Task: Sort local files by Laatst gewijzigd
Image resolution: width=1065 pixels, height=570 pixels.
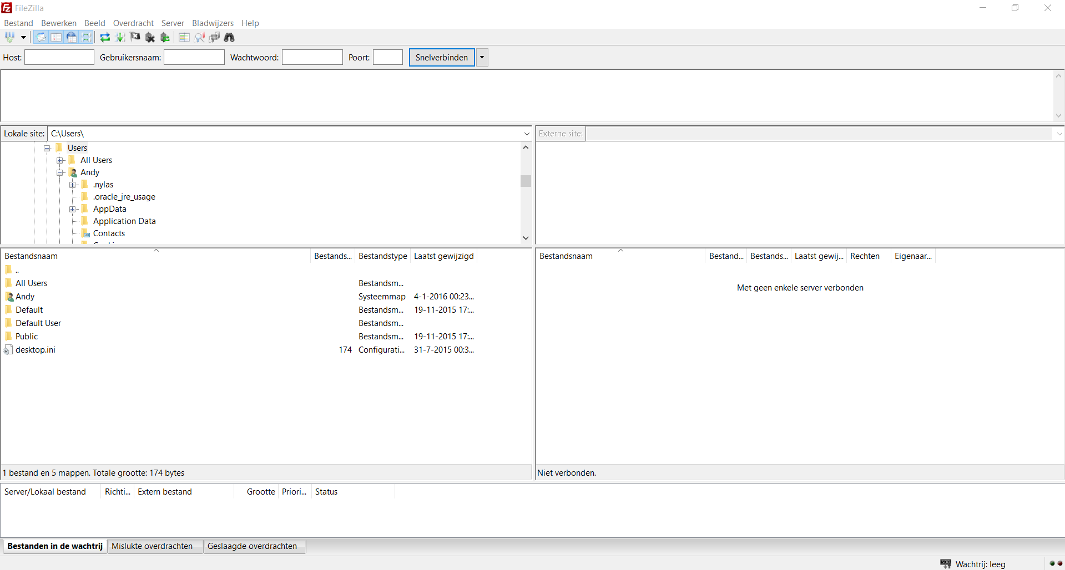Action: [443, 256]
